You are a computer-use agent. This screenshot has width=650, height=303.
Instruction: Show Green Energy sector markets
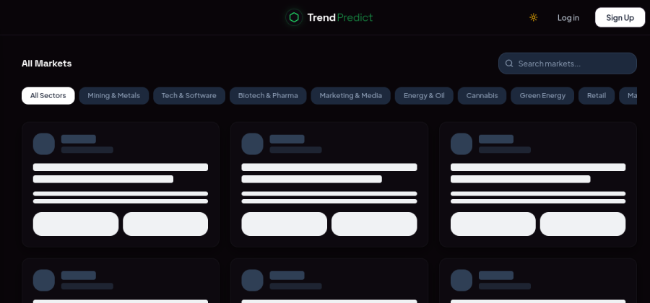click(542, 95)
